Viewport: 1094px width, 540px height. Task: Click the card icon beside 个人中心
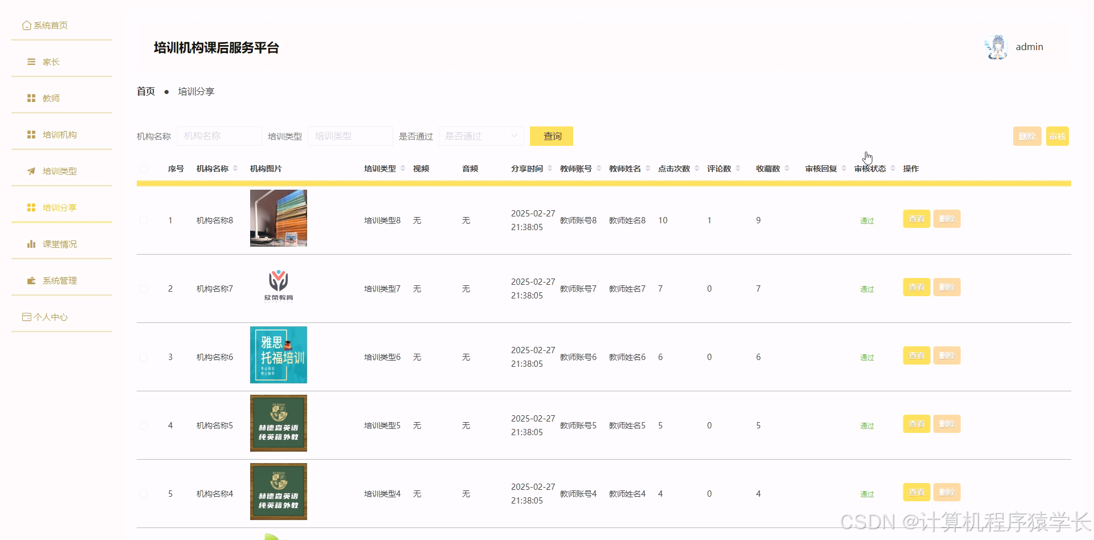[x=26, y=317]
